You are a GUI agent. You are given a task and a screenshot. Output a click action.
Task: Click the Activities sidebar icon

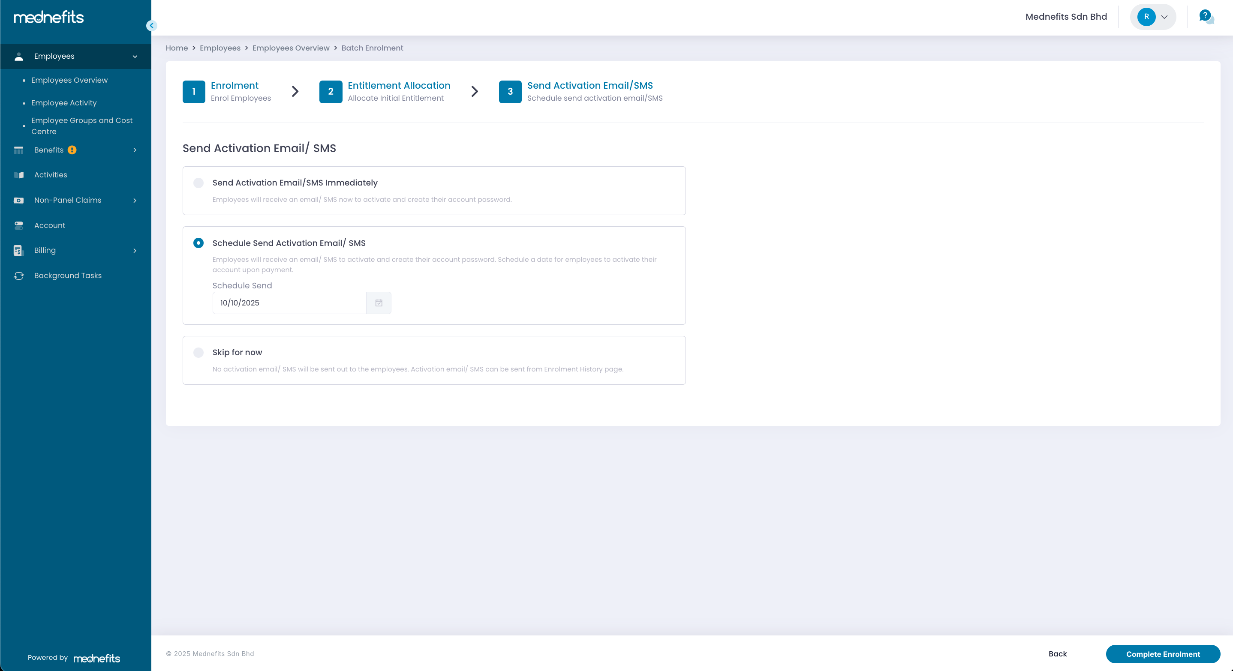coord(19,175)
